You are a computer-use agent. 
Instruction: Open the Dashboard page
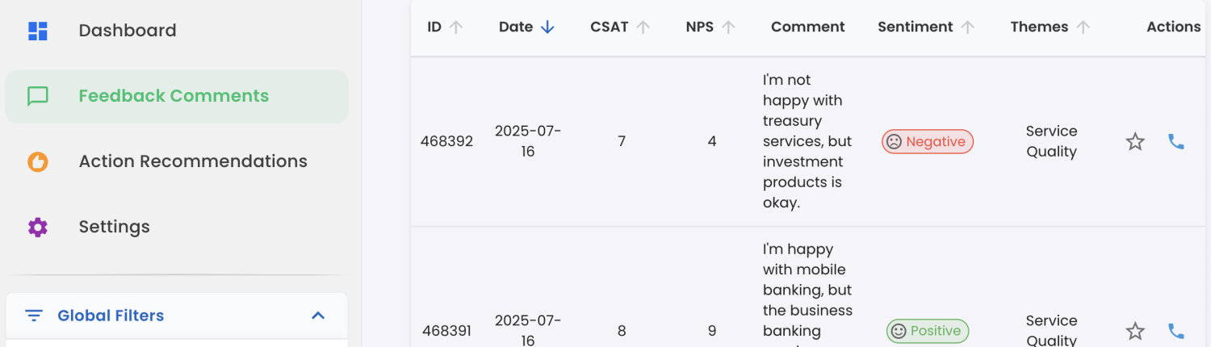tap(127, 31)
